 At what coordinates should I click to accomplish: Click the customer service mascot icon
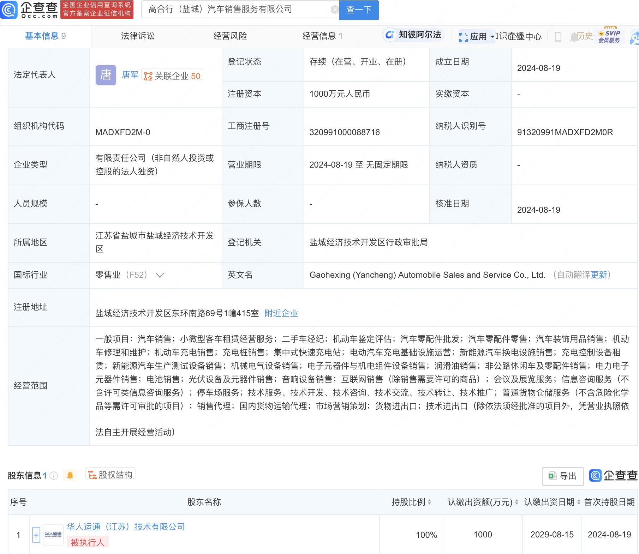click(x=634, y=38)
